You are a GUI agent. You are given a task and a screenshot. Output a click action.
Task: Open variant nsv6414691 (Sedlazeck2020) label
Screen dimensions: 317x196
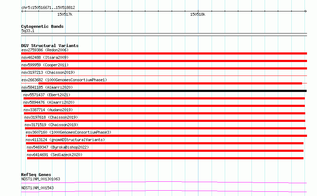pos(54,155)
